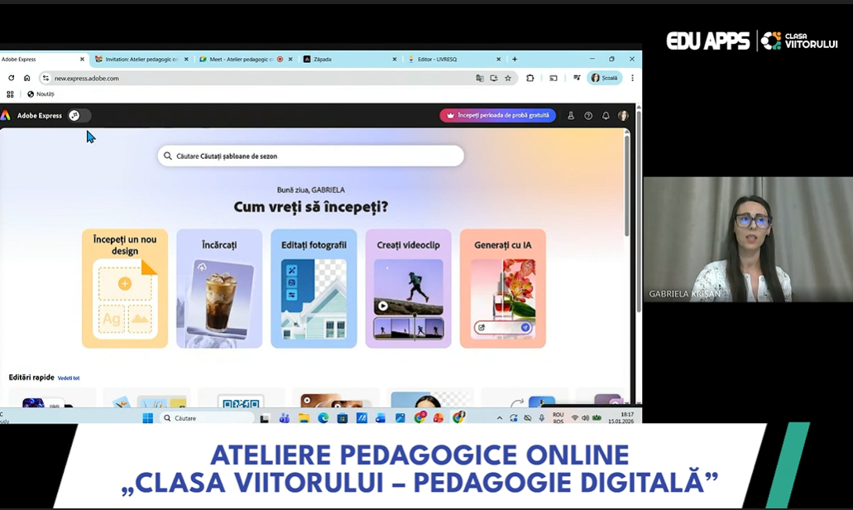Select the Încărcați card
The height and width of the screenshot is (510, 853).
[x=219, y=288]
